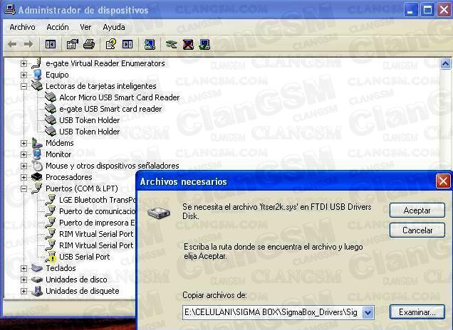Click the USB Serial Port warning icon
The width and height of the screenshot is (453, 330).
[51, 257]
